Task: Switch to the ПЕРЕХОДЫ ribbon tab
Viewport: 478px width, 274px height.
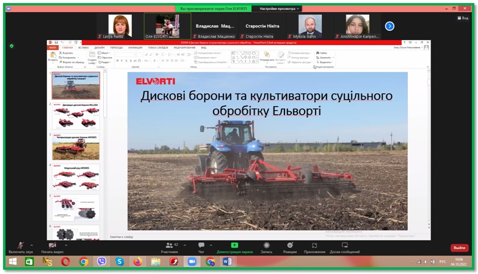Action: pyautogui.click(x=116, y=47)
